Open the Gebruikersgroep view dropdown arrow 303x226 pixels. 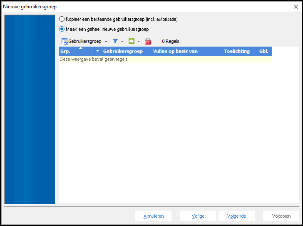(x=106, y=42)
